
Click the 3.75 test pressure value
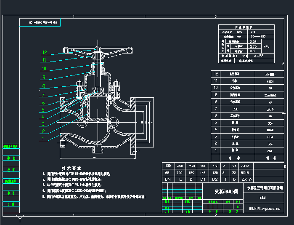253,42
